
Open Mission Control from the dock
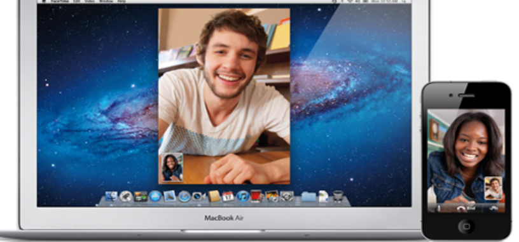click(x=141, y=196)
